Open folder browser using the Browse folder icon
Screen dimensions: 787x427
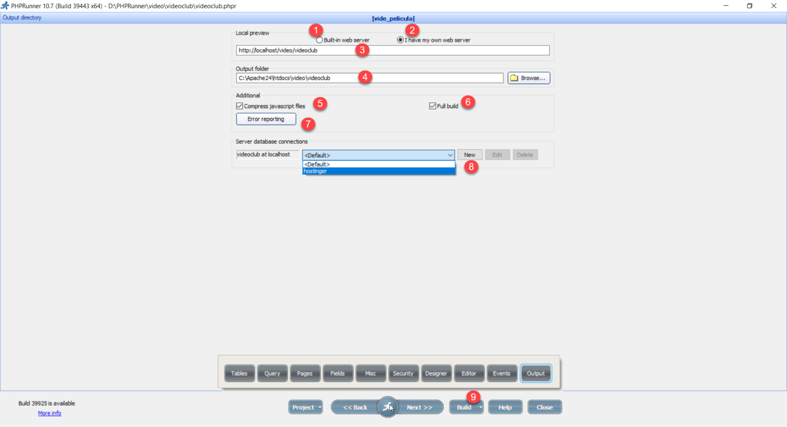point(514,77)
